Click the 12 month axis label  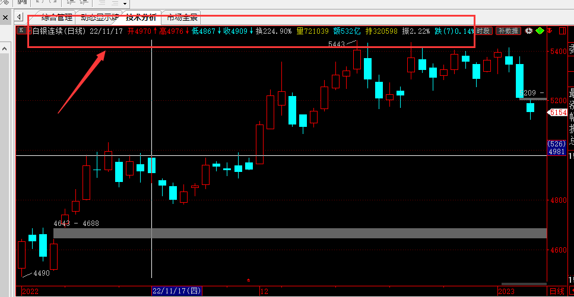tap(264, 292)
